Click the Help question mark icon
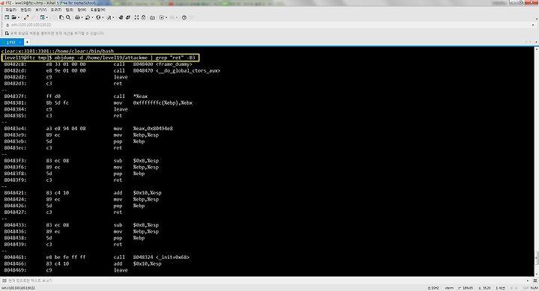539x291 pixels. coord(184,17)
